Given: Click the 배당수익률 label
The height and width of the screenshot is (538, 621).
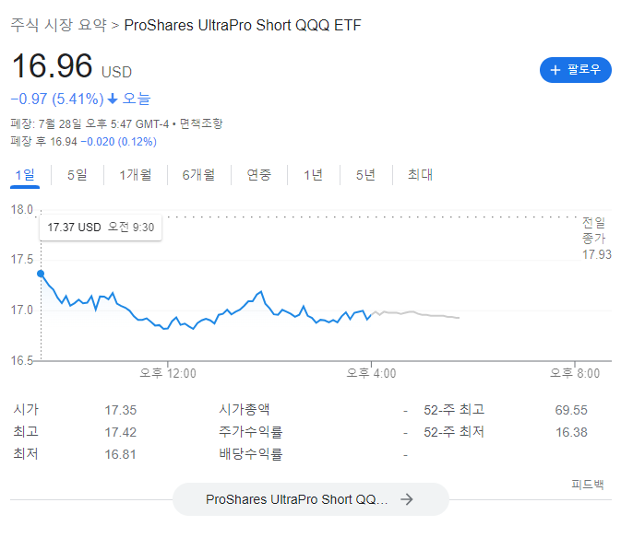Looking at the screenshot, I should coord(251,453).
